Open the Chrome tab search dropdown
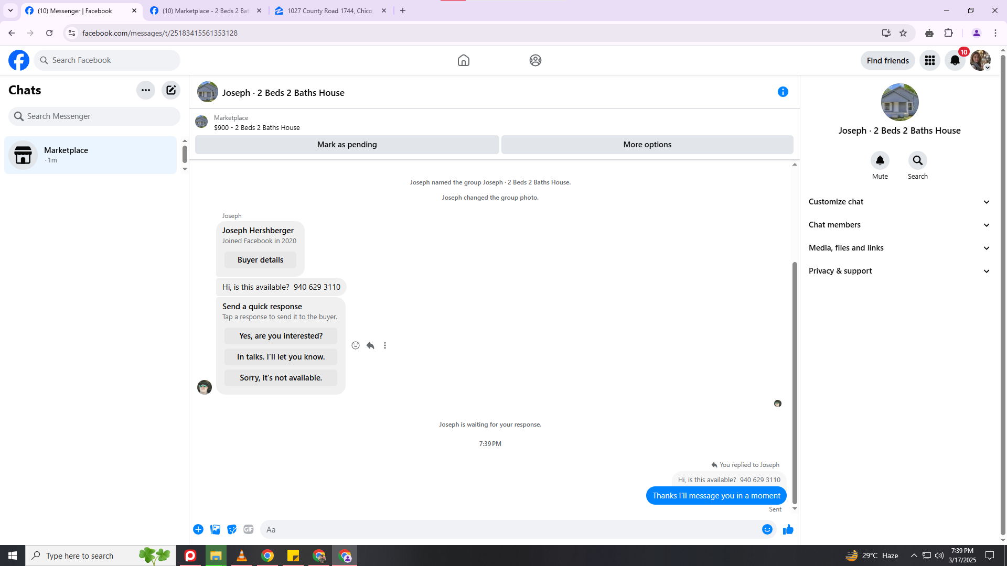The width and height of the screenshot is (1007, 566). 10,10
